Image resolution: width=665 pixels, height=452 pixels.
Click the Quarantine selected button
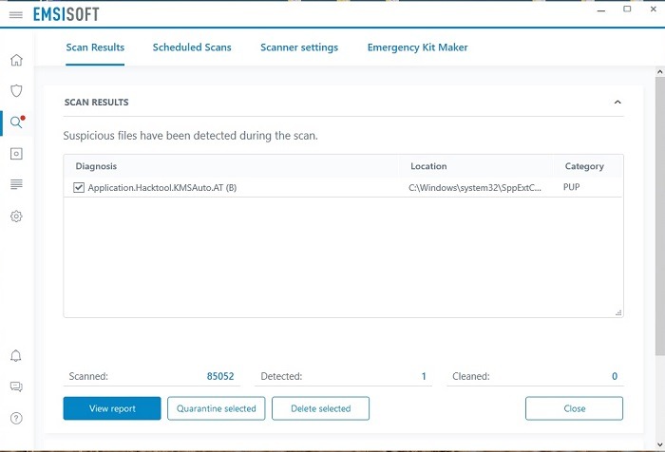(x=217, y=408)
